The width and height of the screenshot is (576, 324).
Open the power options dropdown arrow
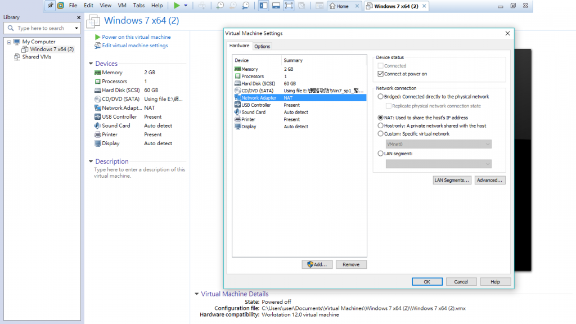tap(186, 6)
